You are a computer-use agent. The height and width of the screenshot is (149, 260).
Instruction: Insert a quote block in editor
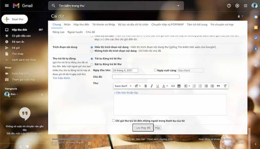pos(218,86)
